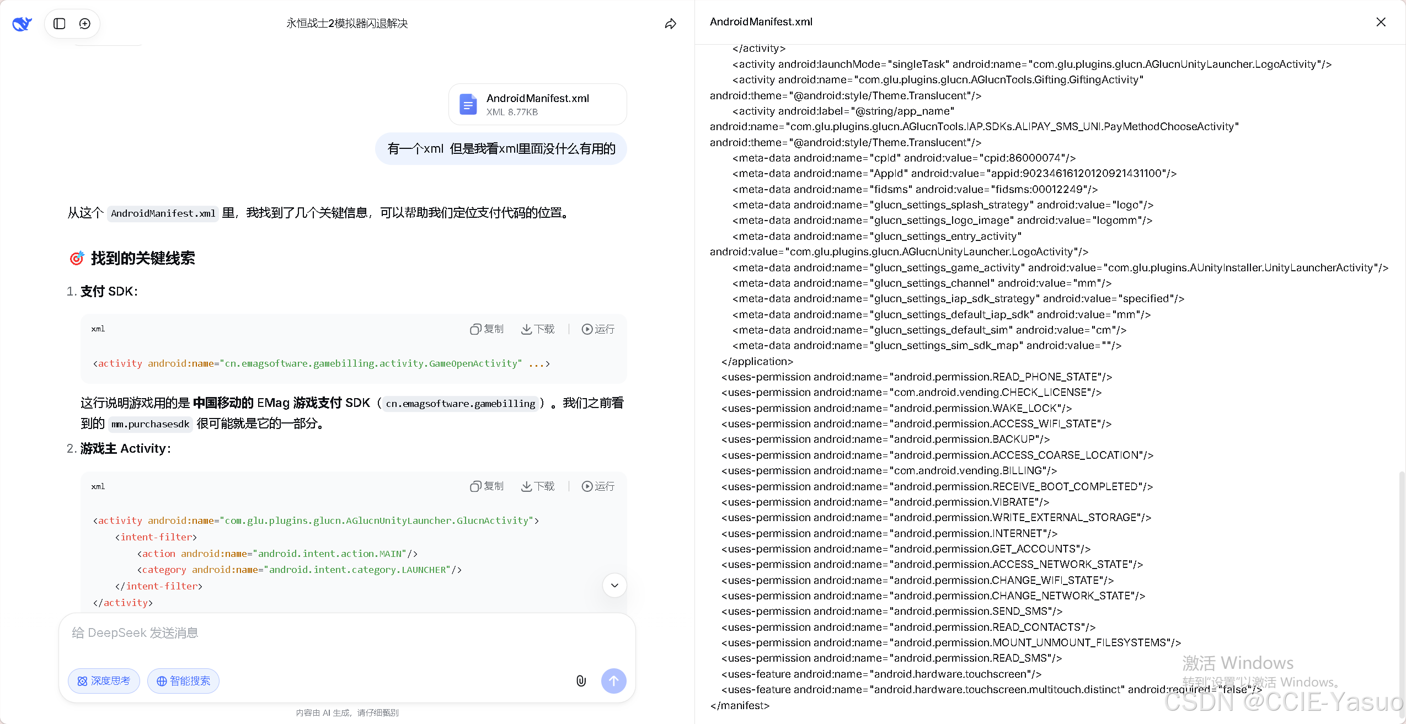Image resolution: width=1406 pixels, height=724 pixels.
Task: Download the GlucnActivity code block
Action: pos(538,486)
